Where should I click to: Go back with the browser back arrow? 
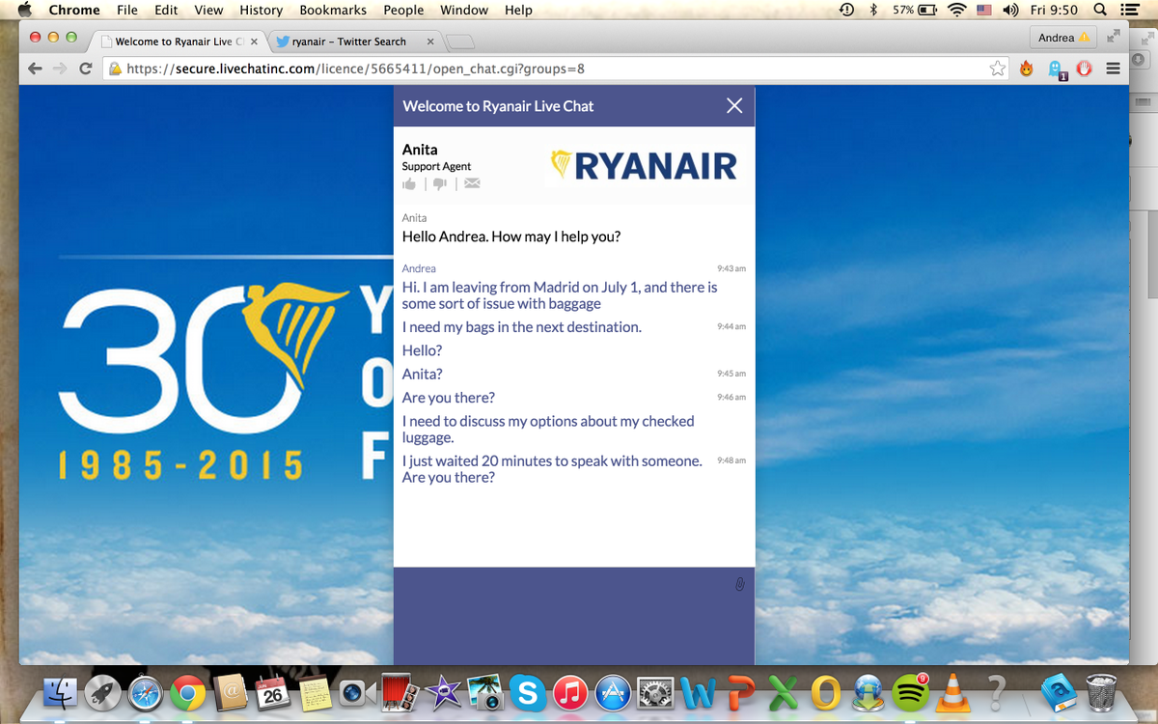(x=36, y=69)
